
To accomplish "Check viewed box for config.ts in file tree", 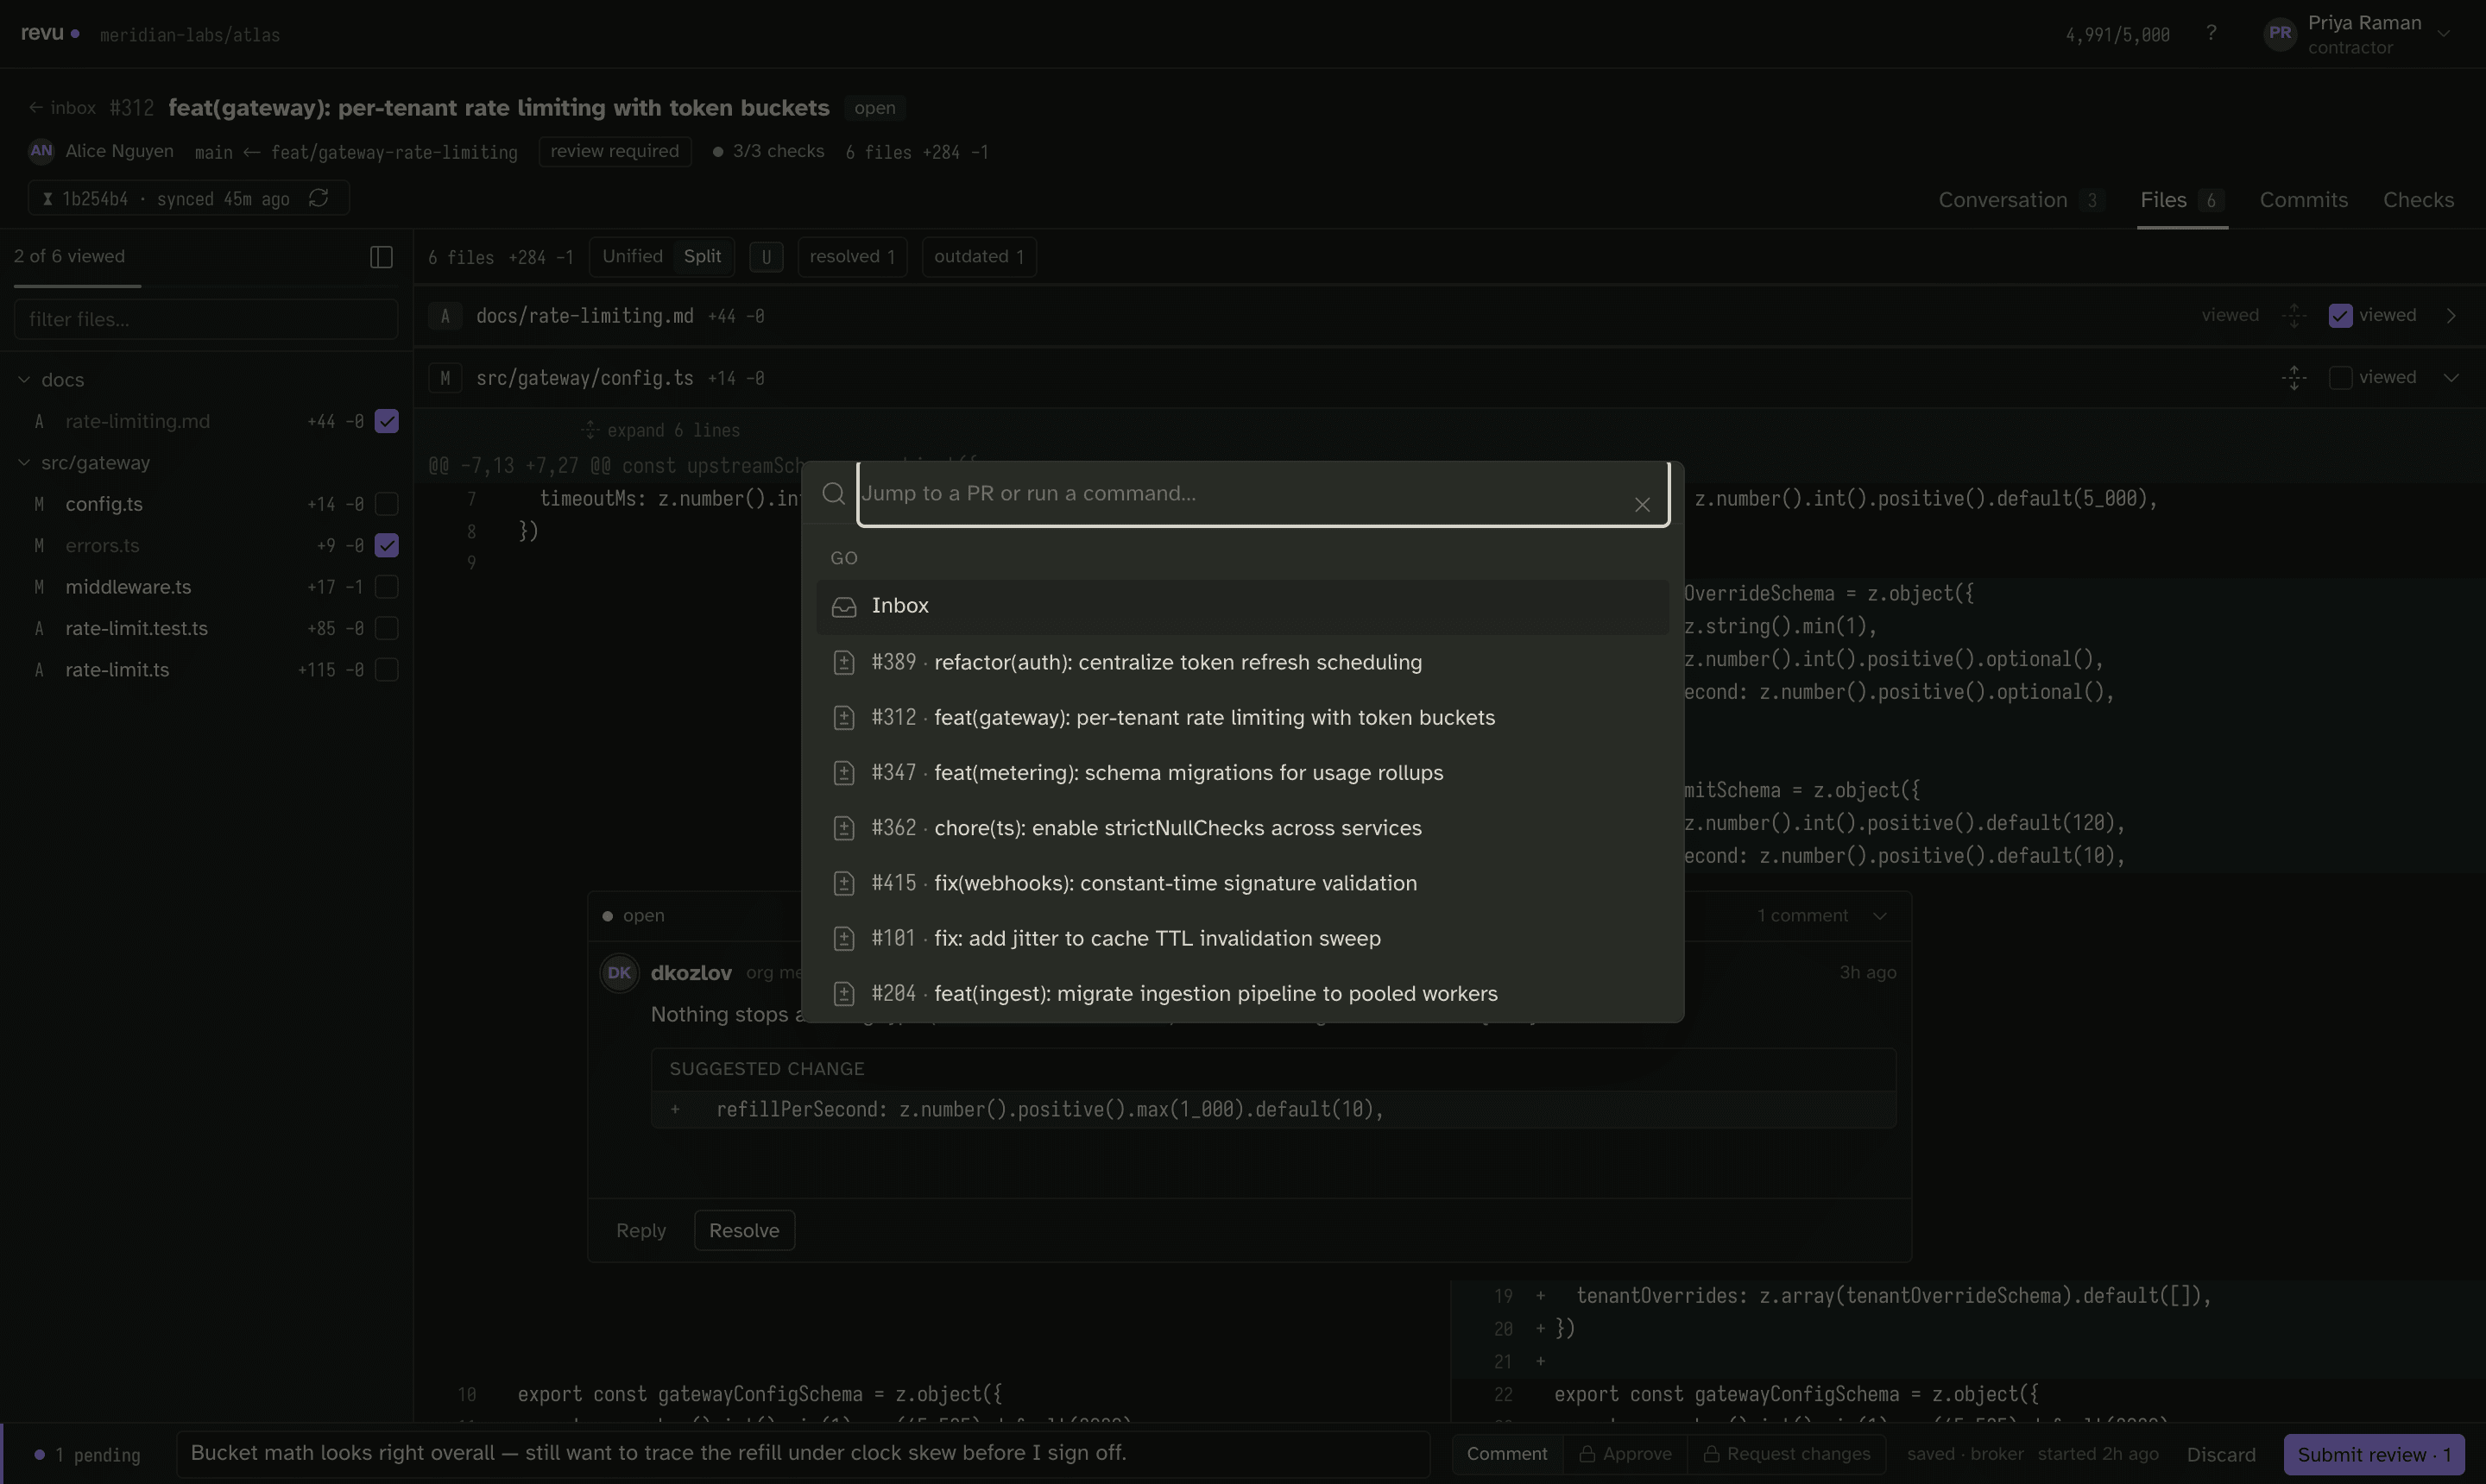I will (x=386, y=504).
